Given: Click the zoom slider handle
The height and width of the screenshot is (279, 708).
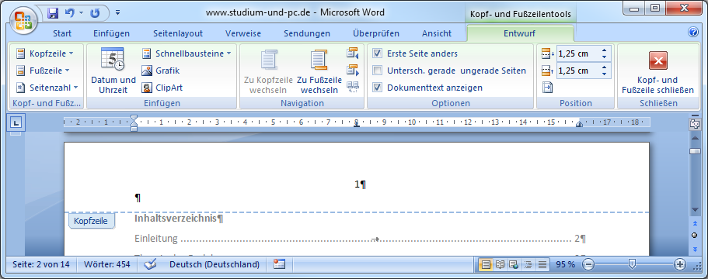Looking at the screenshot, I should tap(633, 264).
